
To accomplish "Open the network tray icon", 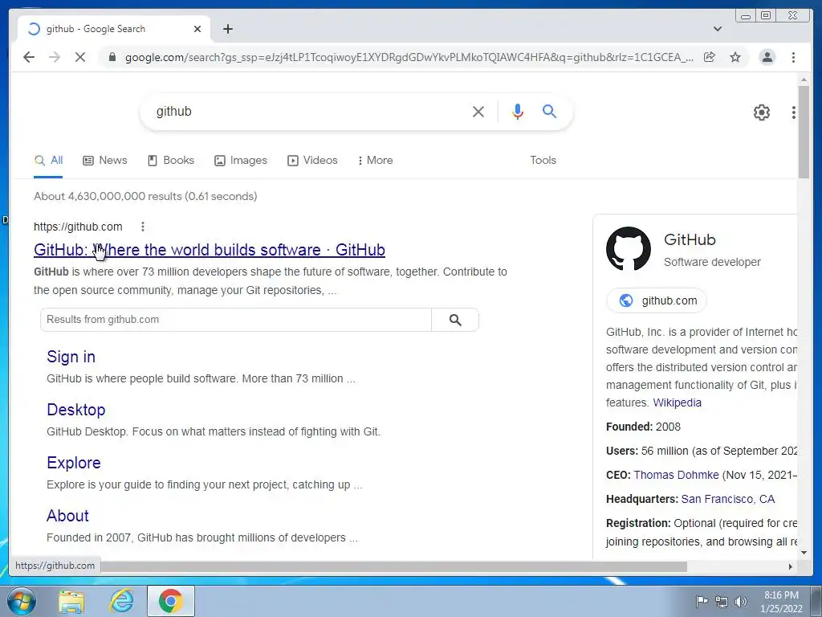I will pos(722,601).
